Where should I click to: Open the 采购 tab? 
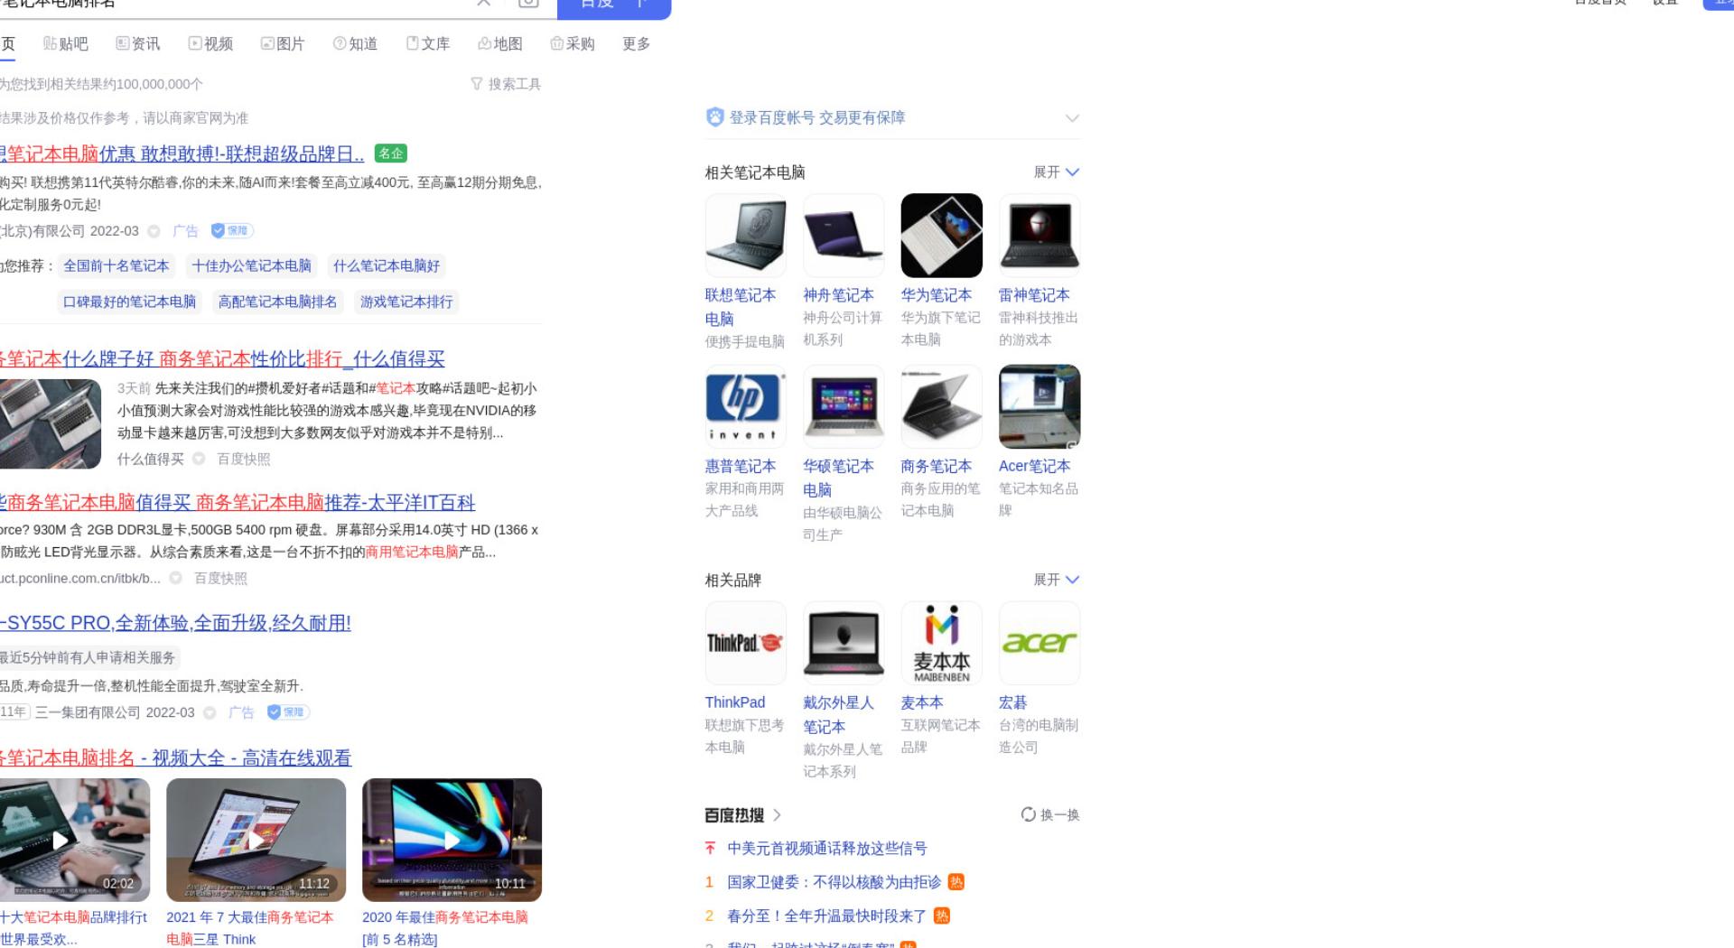(x=572, y=43)
